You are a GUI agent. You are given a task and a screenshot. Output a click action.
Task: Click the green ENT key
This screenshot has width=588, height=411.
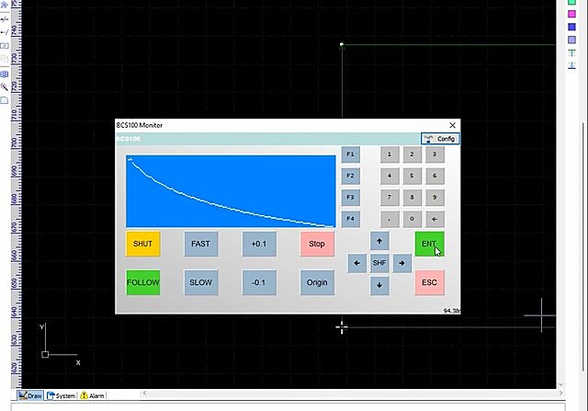(429, 244)
